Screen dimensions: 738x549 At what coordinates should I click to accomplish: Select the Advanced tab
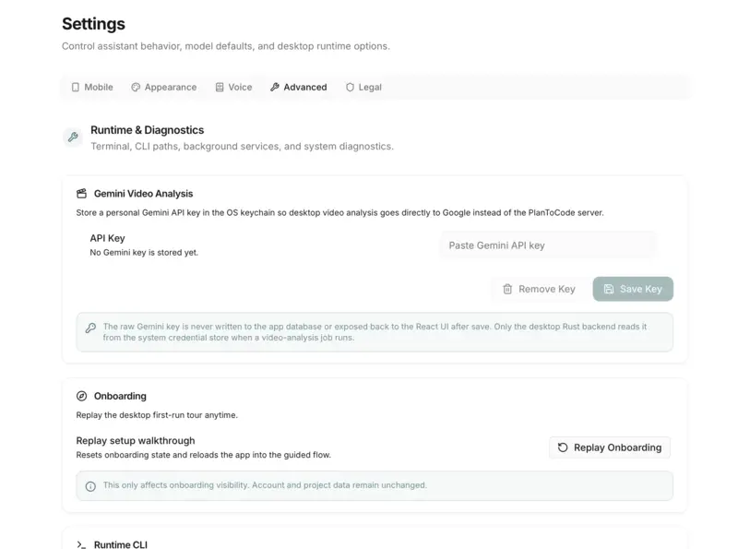coord(297,87)
